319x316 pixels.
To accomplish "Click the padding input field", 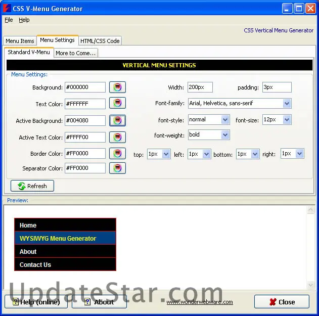I will [x=277, y=87].
